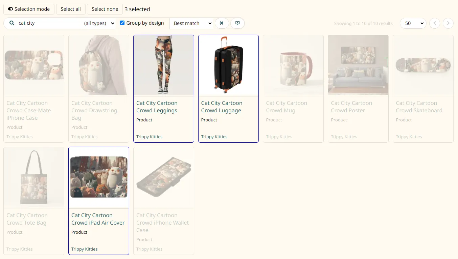Click the next page arrow icon
This screenshot has height=259, width=458.
(x=448, y=23)
